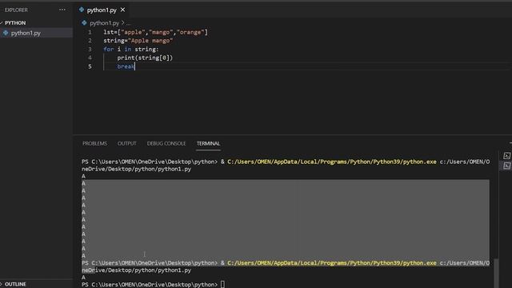
Task: Click the unhighlighted yellow python.exe path in terminal
Action: pyautogui.click(x=332, y=162)
